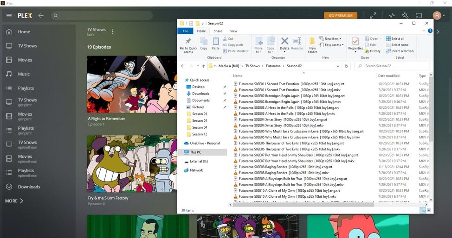452x238 pixels.
Task: Click Invert selection in the ribbon
Action: click(x=400, y=51)
